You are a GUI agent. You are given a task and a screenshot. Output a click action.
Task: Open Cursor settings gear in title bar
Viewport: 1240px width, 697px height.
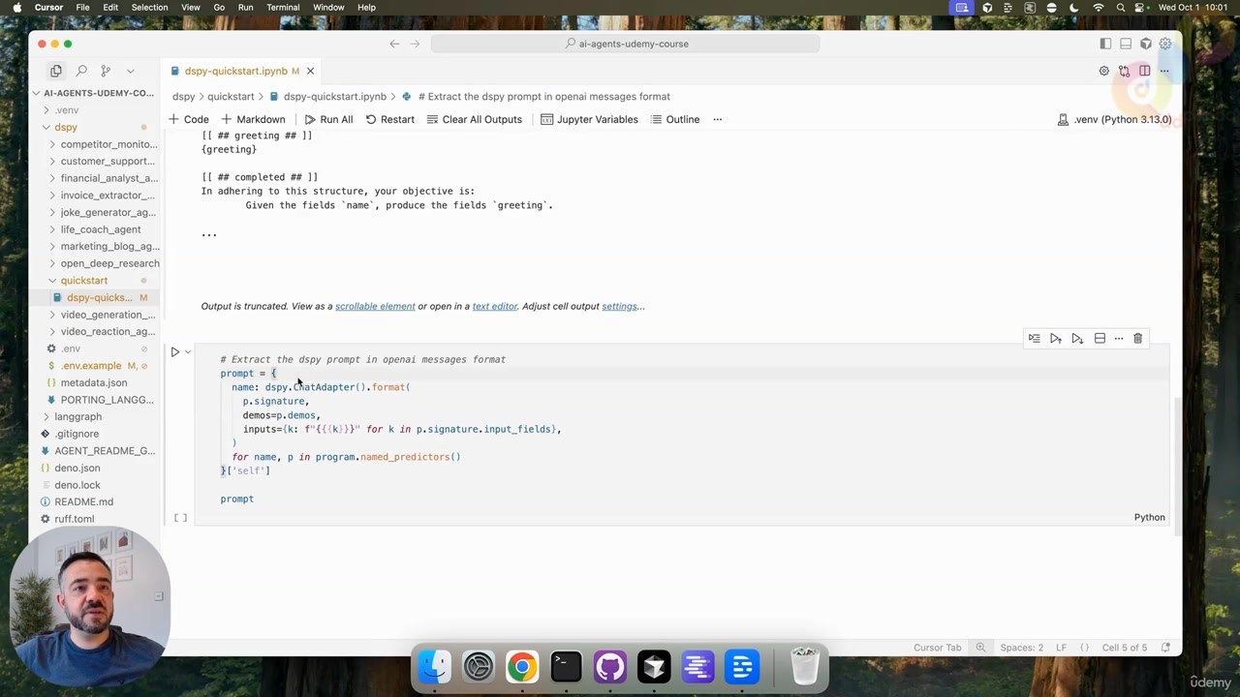coord(1165,44)
